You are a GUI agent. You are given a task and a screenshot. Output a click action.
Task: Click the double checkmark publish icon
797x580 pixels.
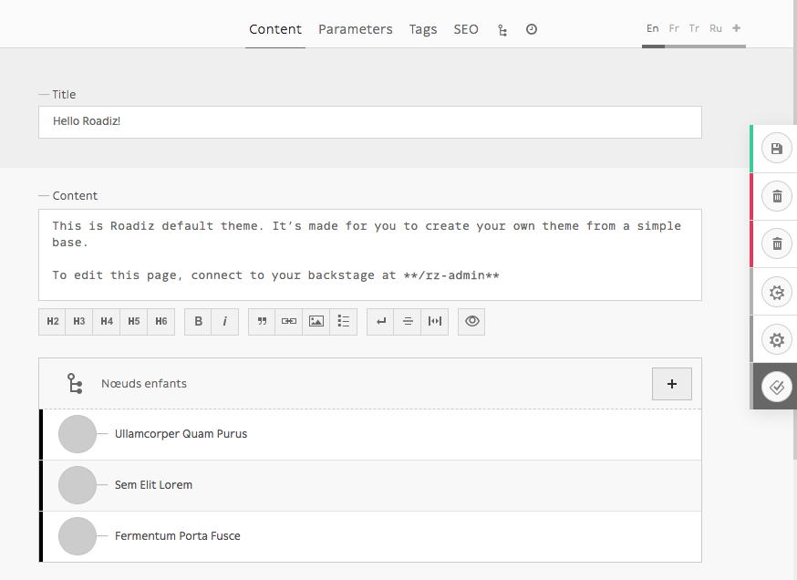point(776,387)
